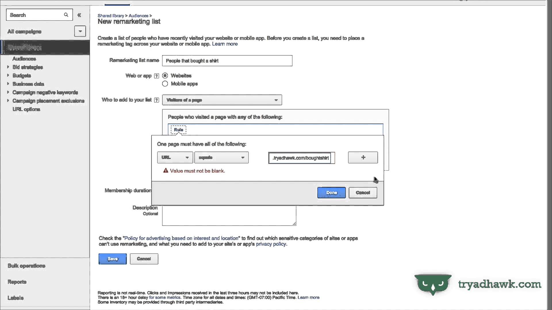Select the Mobile apps radio button
Viewport: 552px width, 310px height.
165,84
